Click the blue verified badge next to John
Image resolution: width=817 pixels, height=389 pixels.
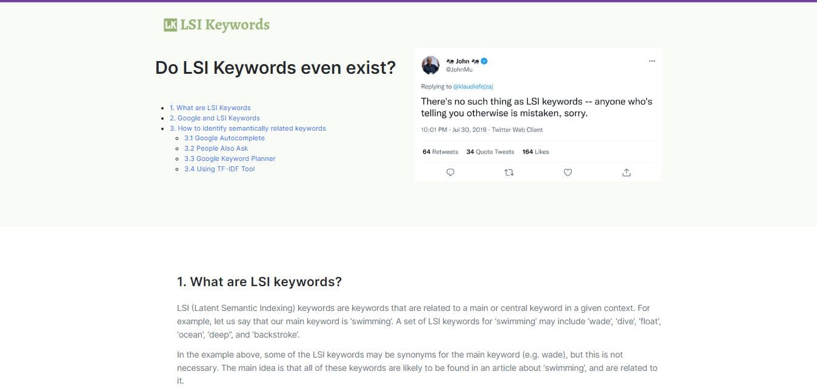point(483,60)
